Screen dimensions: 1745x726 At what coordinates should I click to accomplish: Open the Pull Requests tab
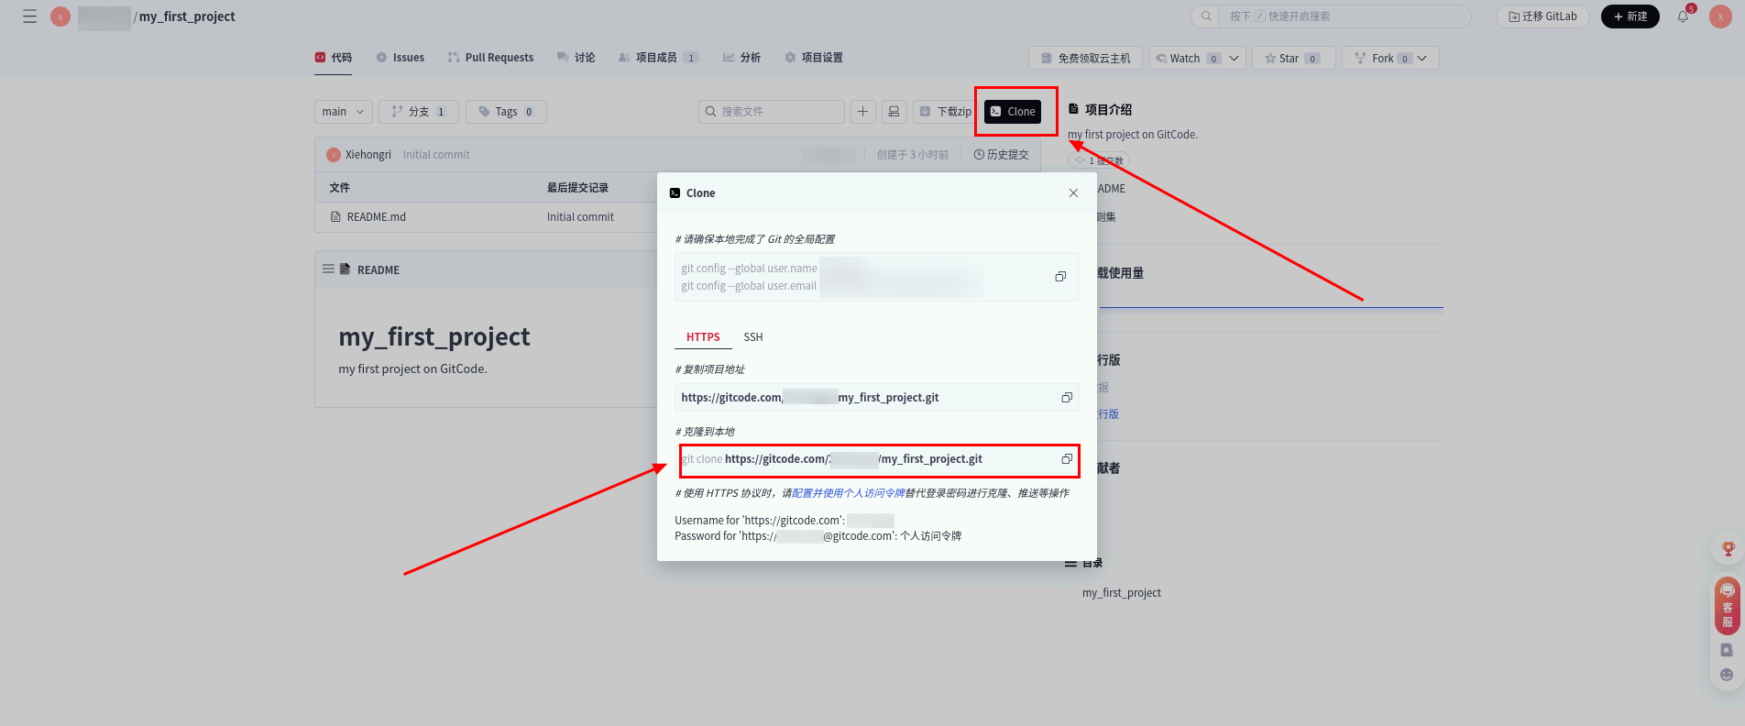coord(490,58)
